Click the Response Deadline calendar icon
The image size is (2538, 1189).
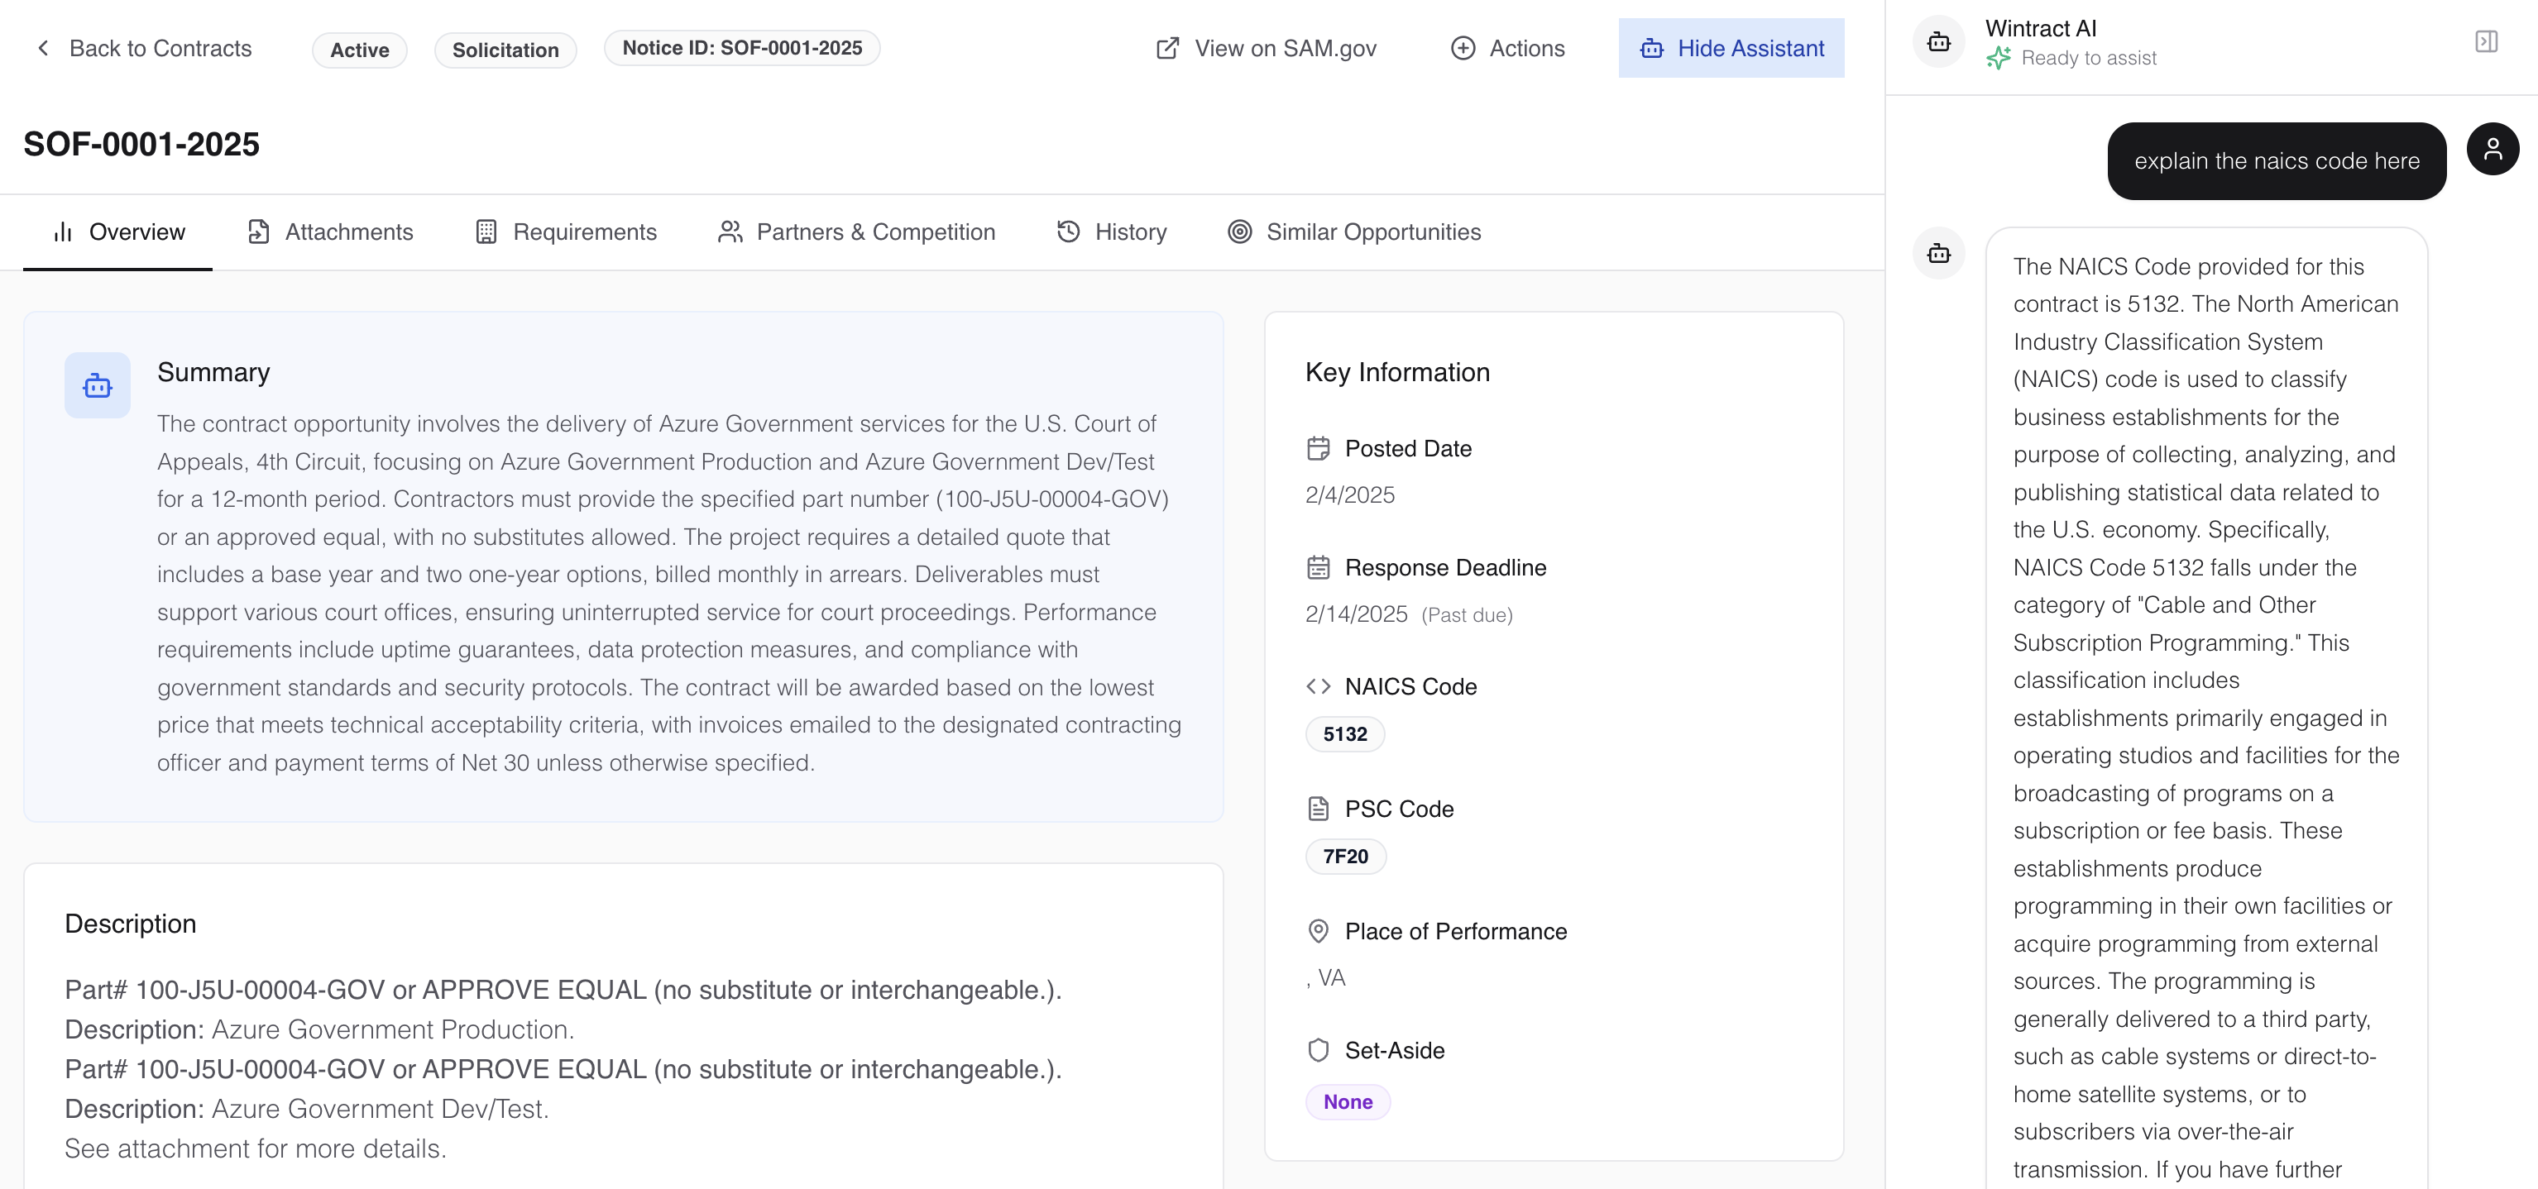[x=1317, y=567]
